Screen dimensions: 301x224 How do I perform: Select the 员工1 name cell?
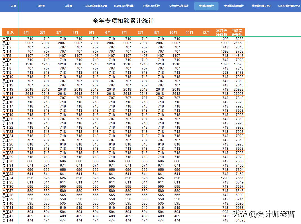[7, 38]
